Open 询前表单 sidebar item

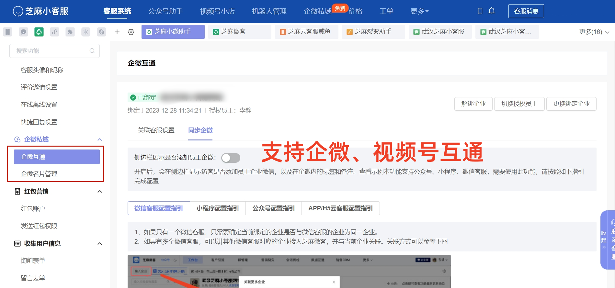coord(33,261)
